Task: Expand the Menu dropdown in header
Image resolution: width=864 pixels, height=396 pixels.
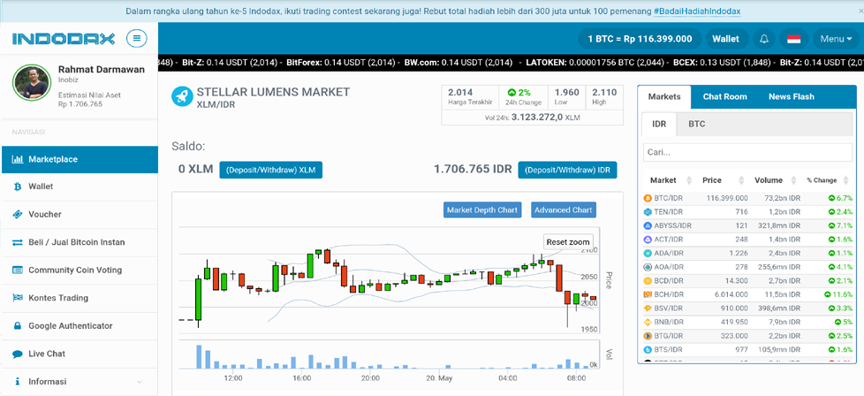Action: (836, 39)
